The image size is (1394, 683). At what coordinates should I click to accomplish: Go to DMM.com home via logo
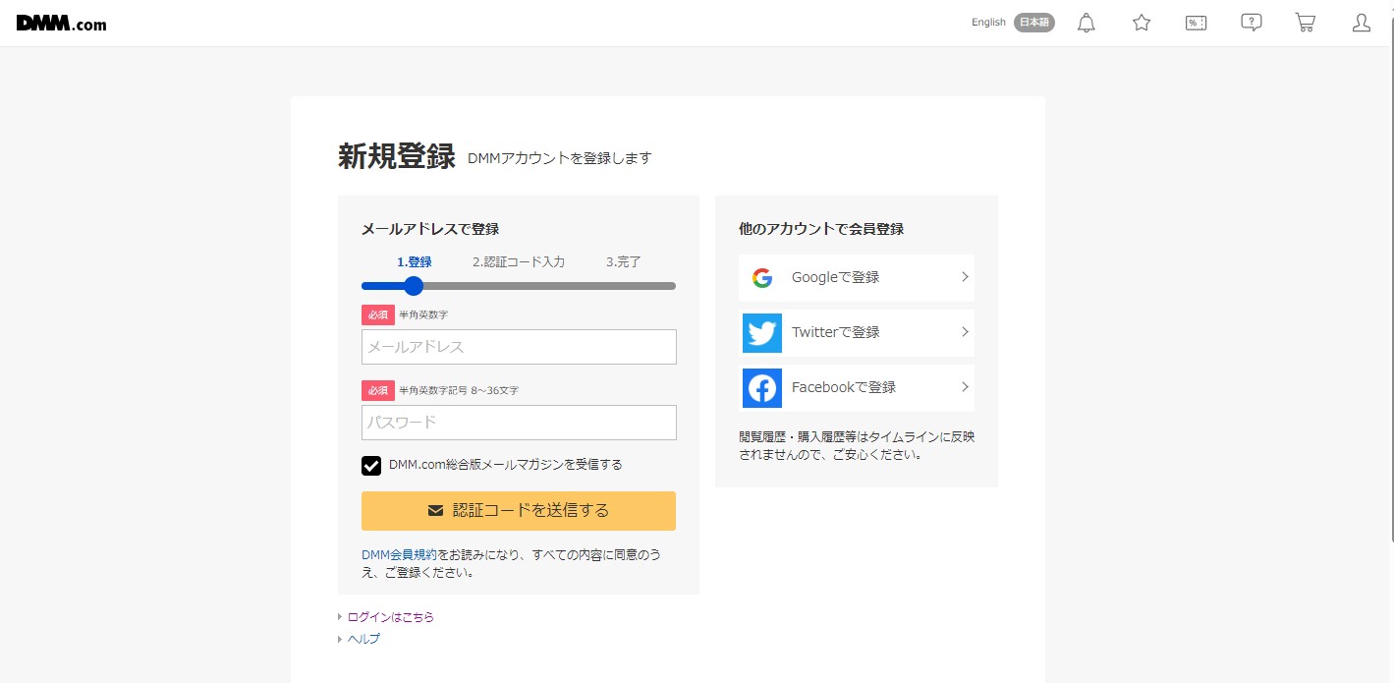tap(61, 24)
